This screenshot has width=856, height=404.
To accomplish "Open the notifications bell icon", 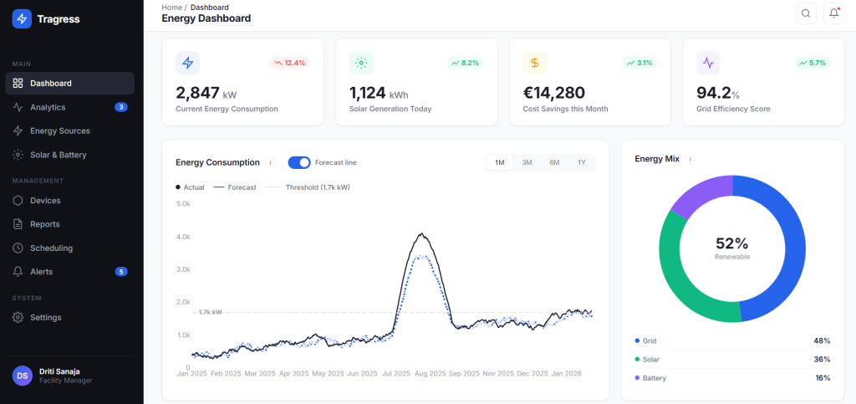I will tap(833, 13).
